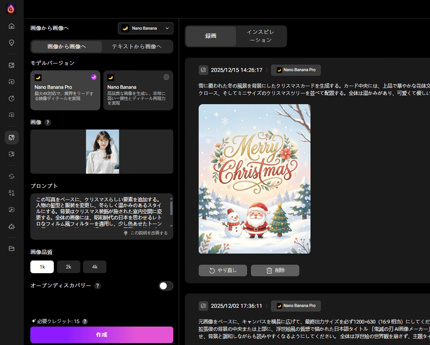Select the Nano Banana Pro model radio checkmark

(x=93, y=77)
